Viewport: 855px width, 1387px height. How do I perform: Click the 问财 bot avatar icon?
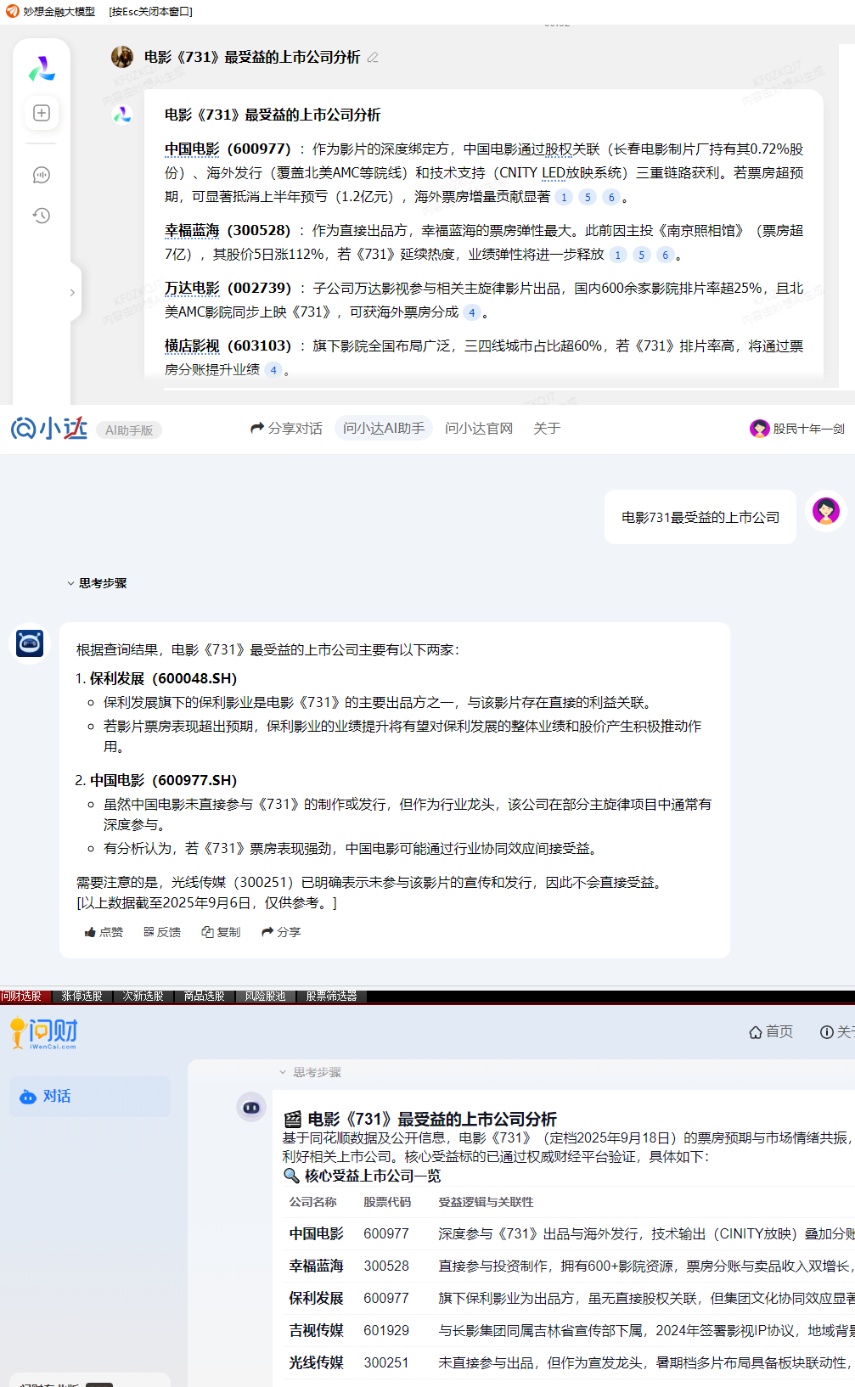pos(251,1108)
